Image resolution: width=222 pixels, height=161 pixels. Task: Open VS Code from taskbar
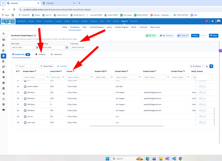click(x=174, y=159)
